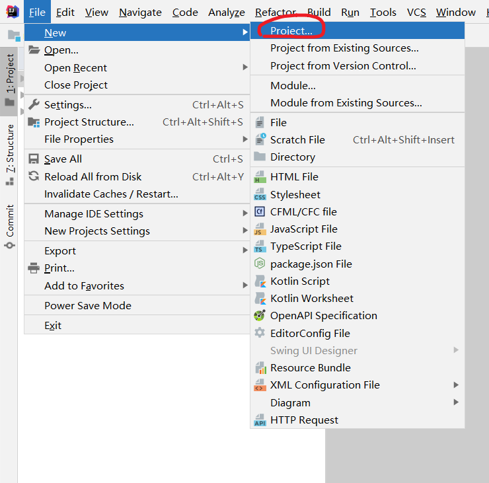The image size is (489, 483).
Task: Click Invalidate Caches / Restart...
Action: point(137,194)
